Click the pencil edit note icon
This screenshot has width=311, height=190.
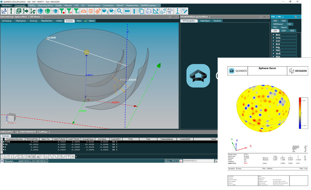coord(185,11)
